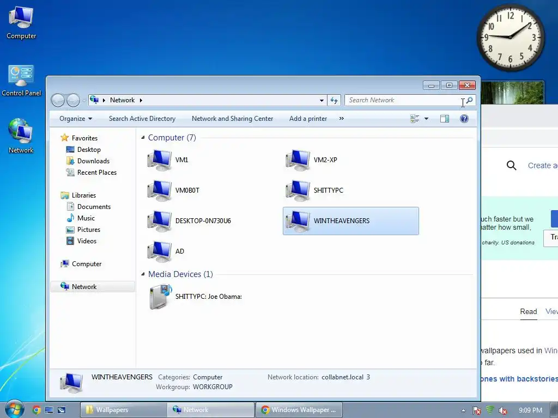Image resolution: width=558 pixels, height=418 pixels.
Task: Show hidden tray icons arrow
Action: (x=463, y=410)
